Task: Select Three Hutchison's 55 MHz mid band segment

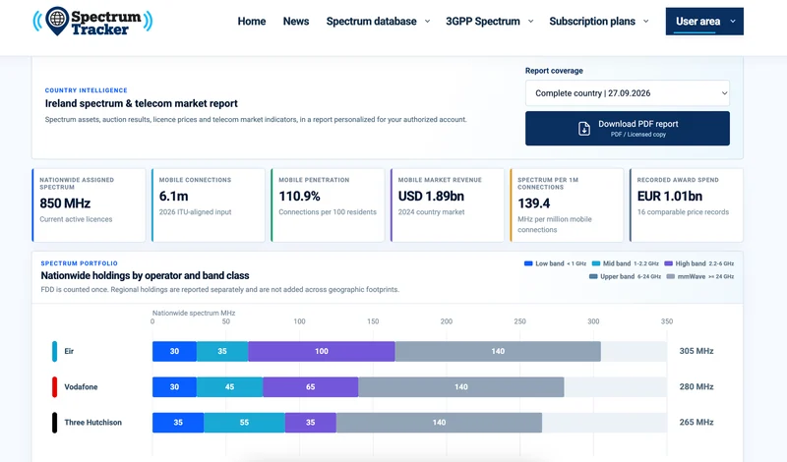Action: [244, 423]
